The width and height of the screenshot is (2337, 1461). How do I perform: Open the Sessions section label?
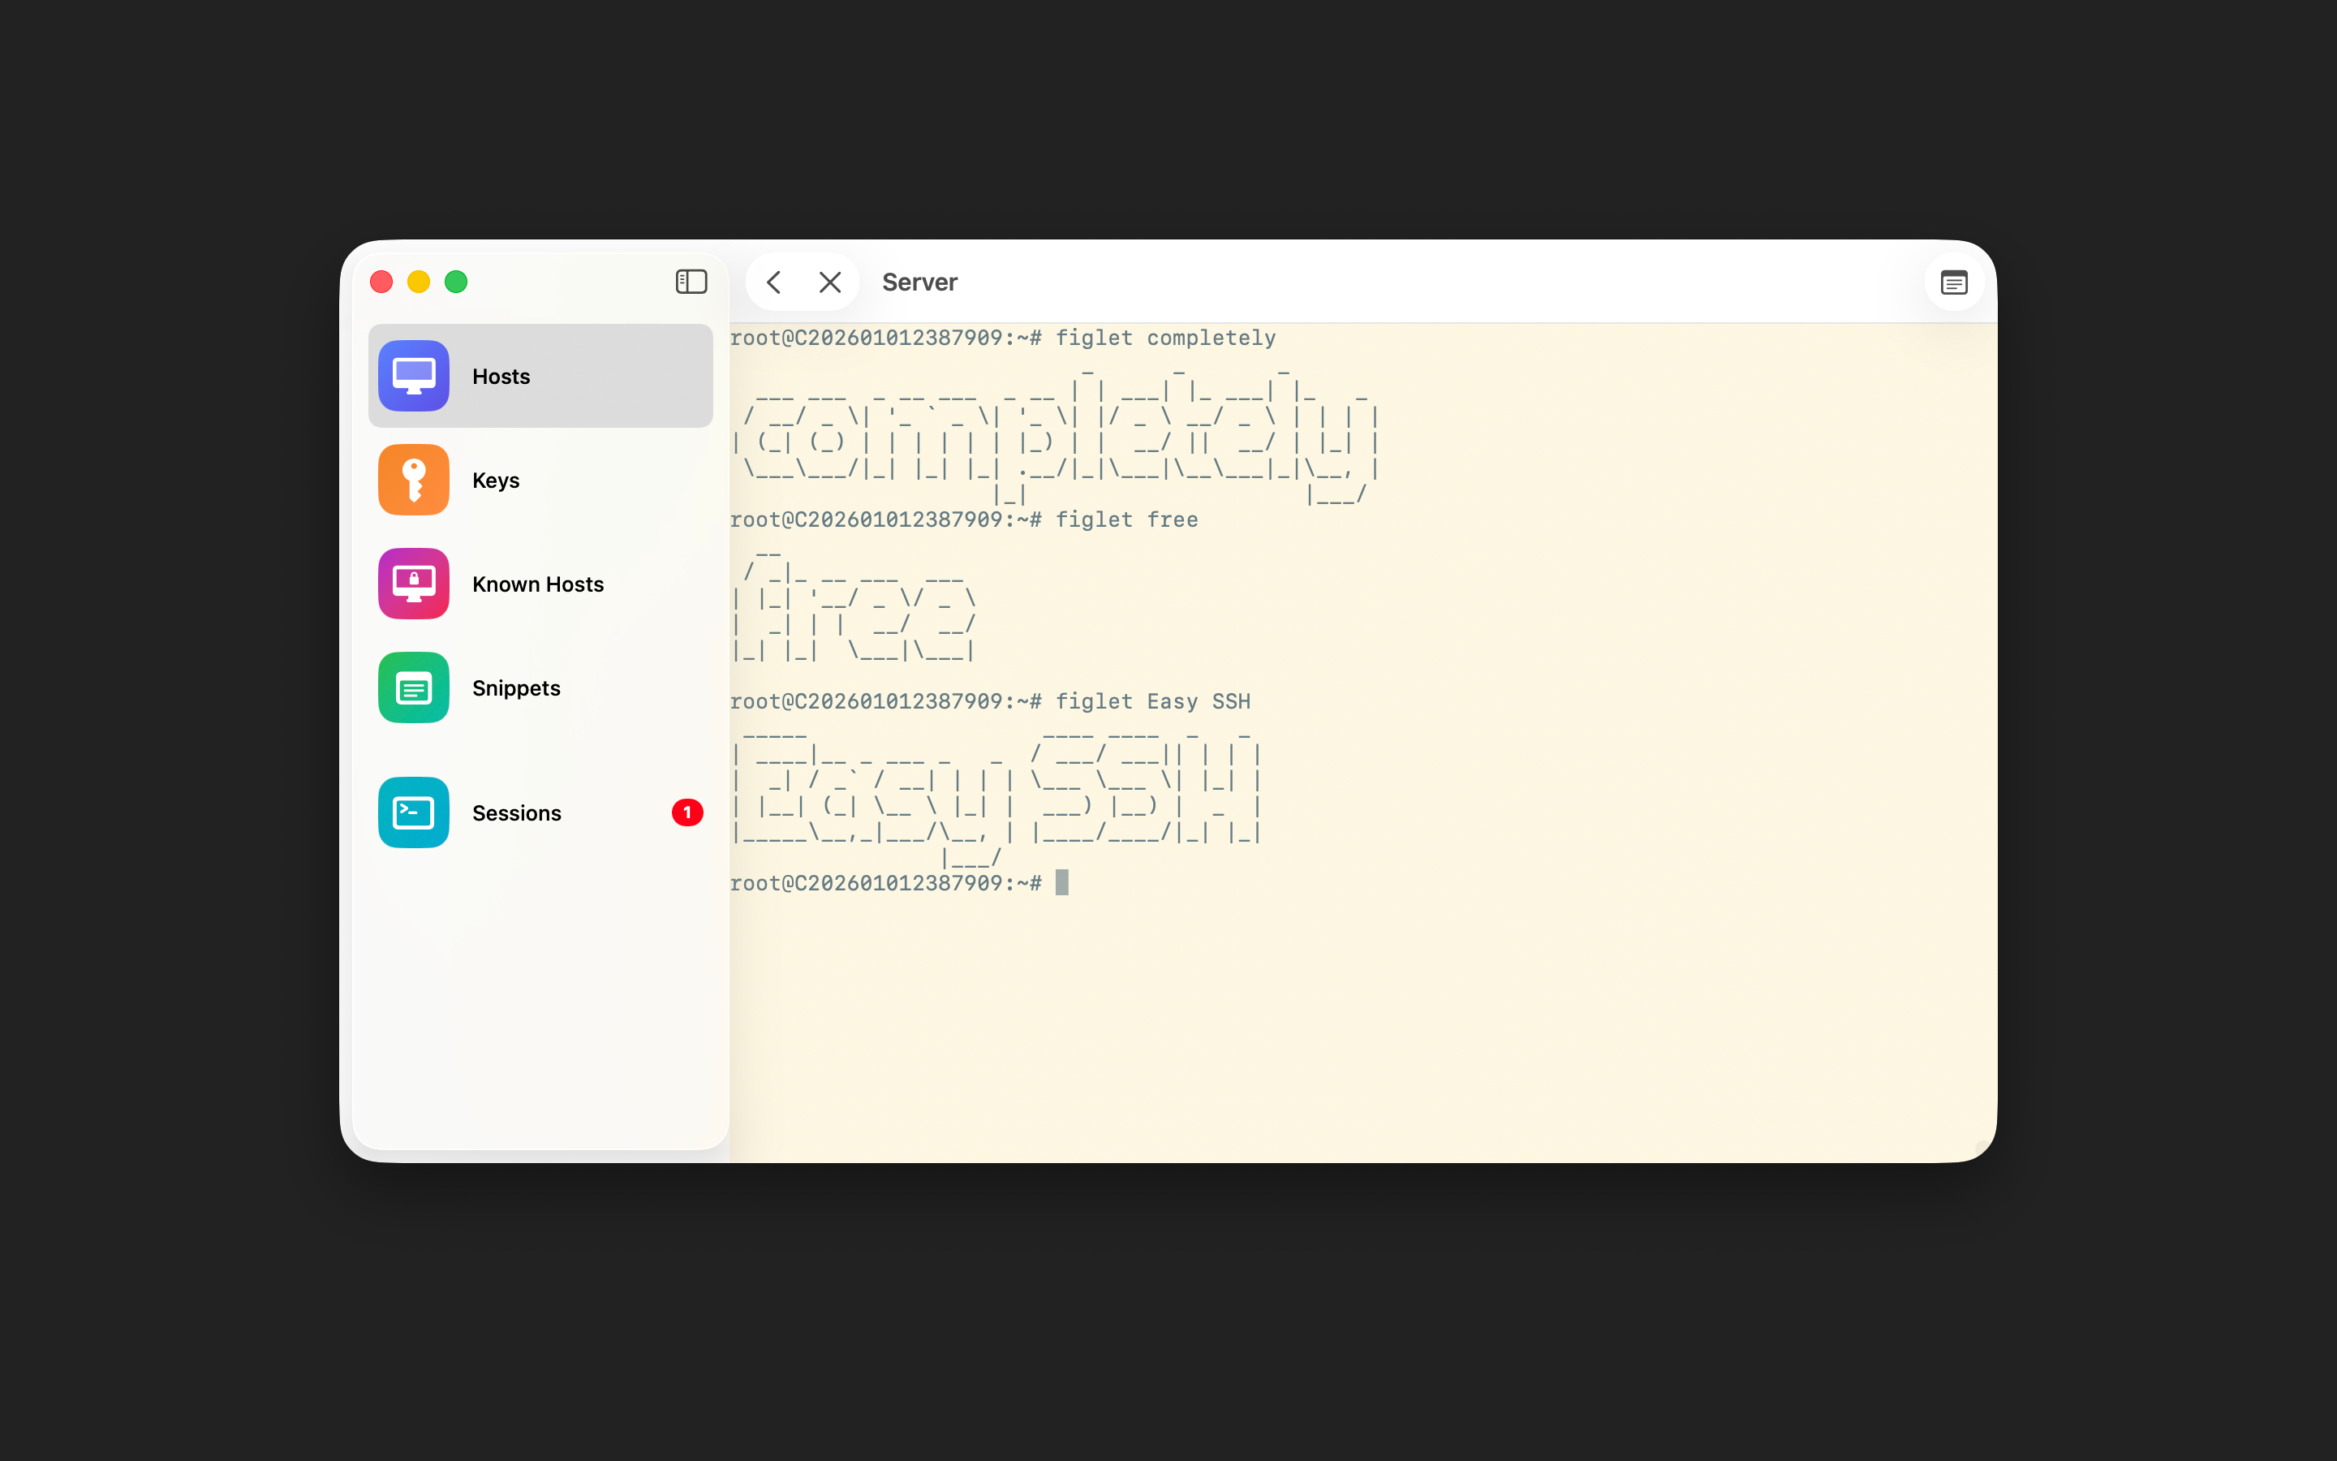pos(516,812)
